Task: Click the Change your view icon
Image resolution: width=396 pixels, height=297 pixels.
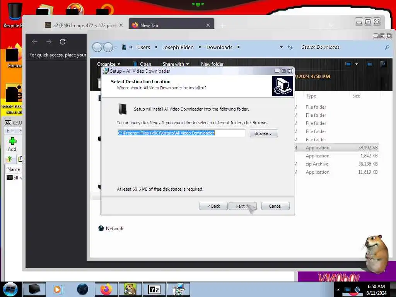Action: [x=348, y=64]
